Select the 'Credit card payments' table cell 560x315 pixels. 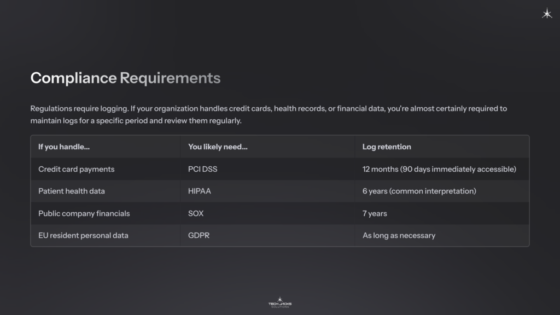click(x=76, y=169)
